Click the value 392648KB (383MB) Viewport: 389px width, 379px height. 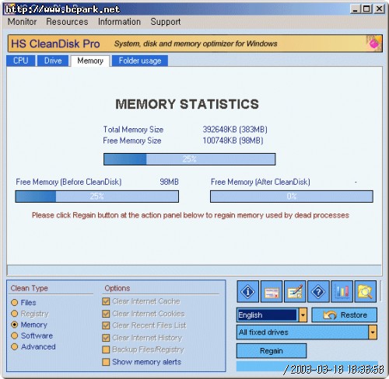click(235, 130)
